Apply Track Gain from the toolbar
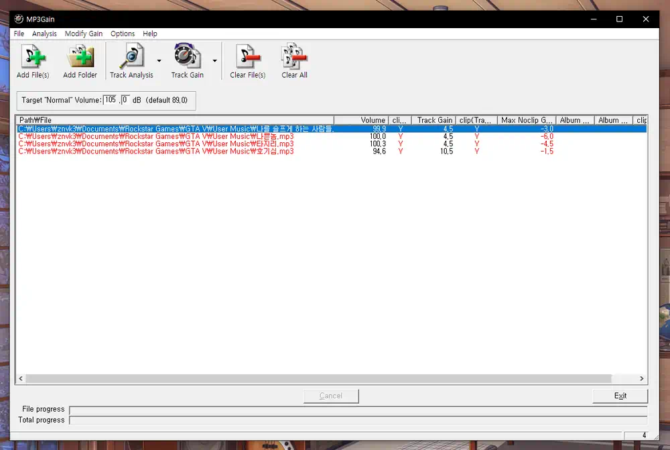 [x=187, y=61]
